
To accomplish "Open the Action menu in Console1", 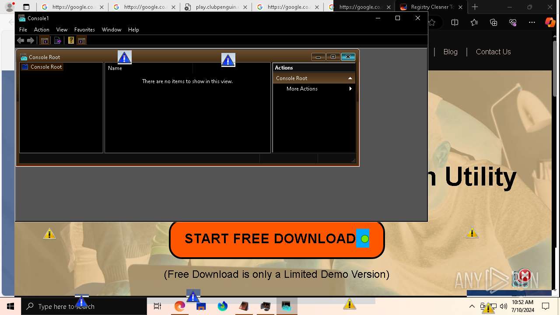I will point(42,30).
